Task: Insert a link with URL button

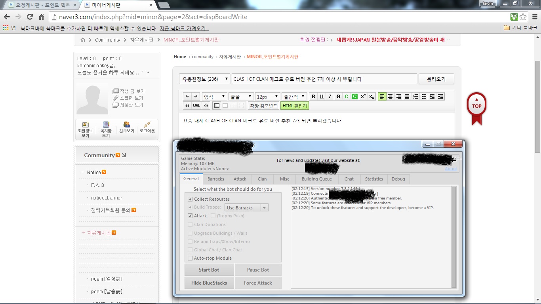Action: click(197, 106)
